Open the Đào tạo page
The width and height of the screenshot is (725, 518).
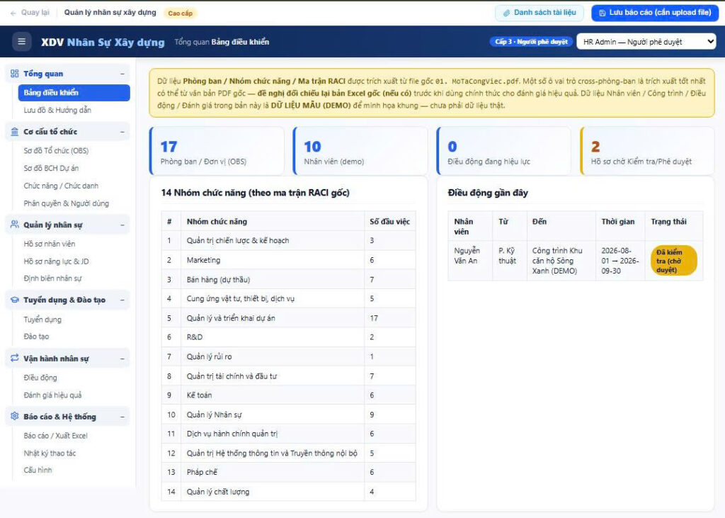(x=36, y=337)
